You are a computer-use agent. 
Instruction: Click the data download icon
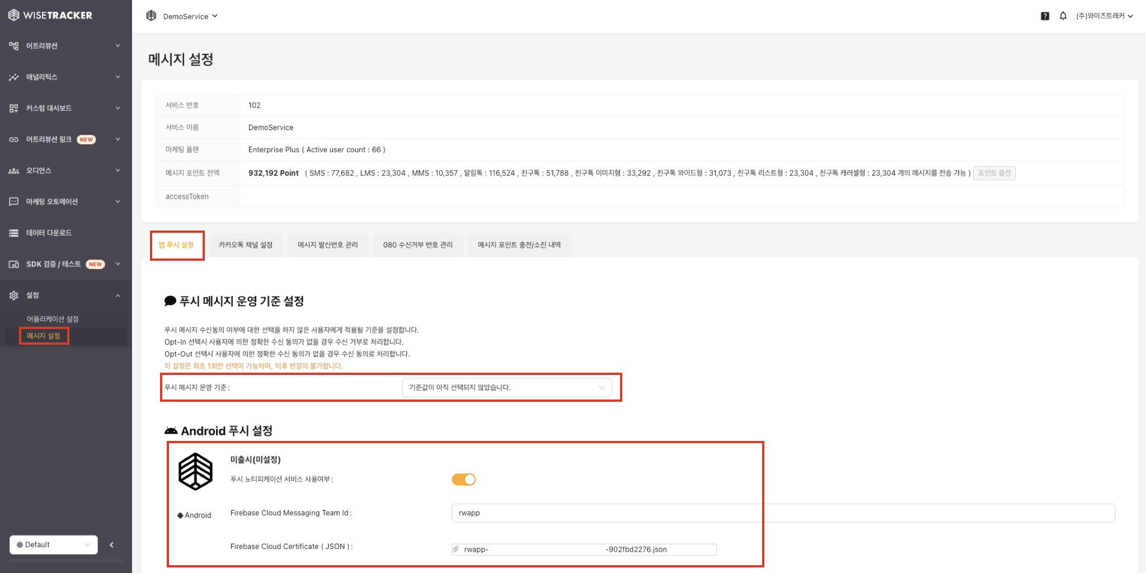click(x=13, y=233)
